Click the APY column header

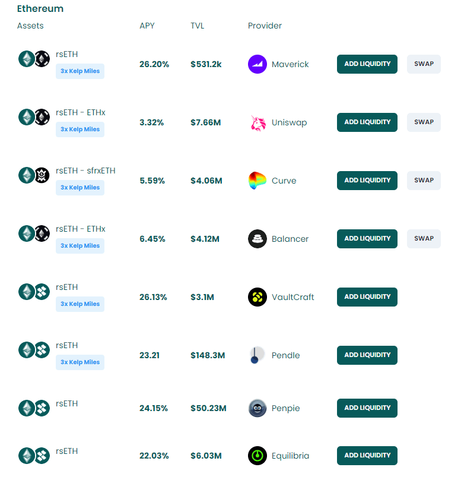[x=147, y=26]
